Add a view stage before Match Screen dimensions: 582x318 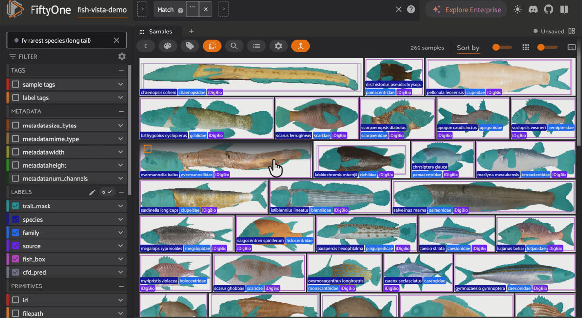click(142, 9)
